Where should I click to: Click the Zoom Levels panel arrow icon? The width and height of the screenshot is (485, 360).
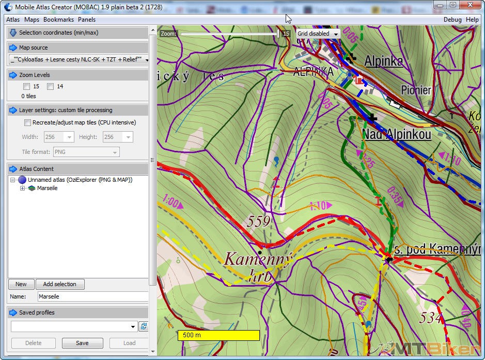[13, 75]
